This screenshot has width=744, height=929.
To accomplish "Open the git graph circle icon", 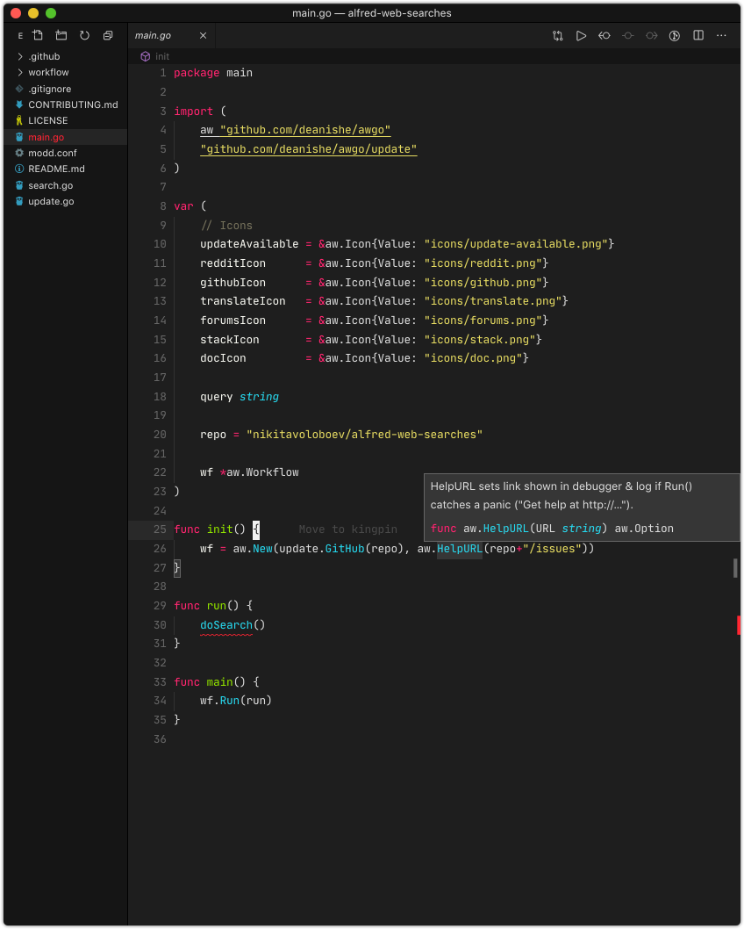I will (x=674, y=35).
